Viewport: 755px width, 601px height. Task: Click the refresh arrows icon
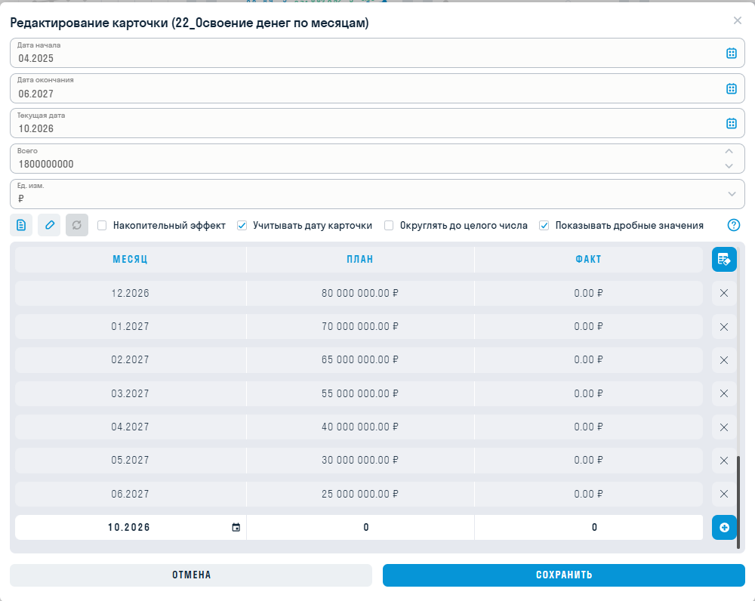pyautogui.click(x=77, y=225)
